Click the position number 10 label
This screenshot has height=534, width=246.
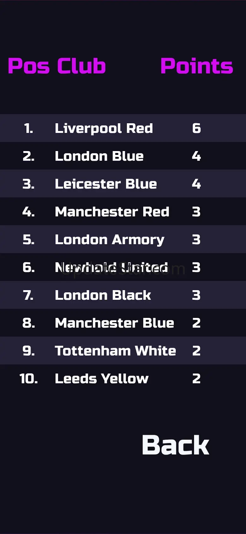tap(28, 379)
